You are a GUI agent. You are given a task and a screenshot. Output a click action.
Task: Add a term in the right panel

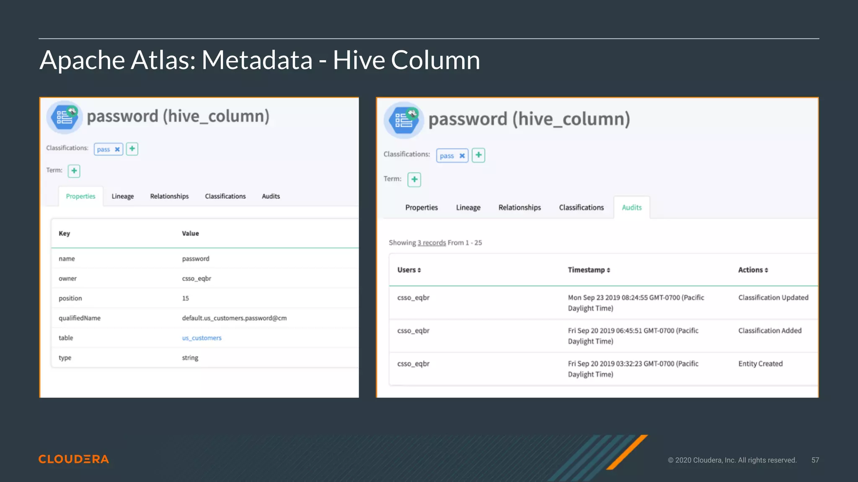[x=414, y=179]
